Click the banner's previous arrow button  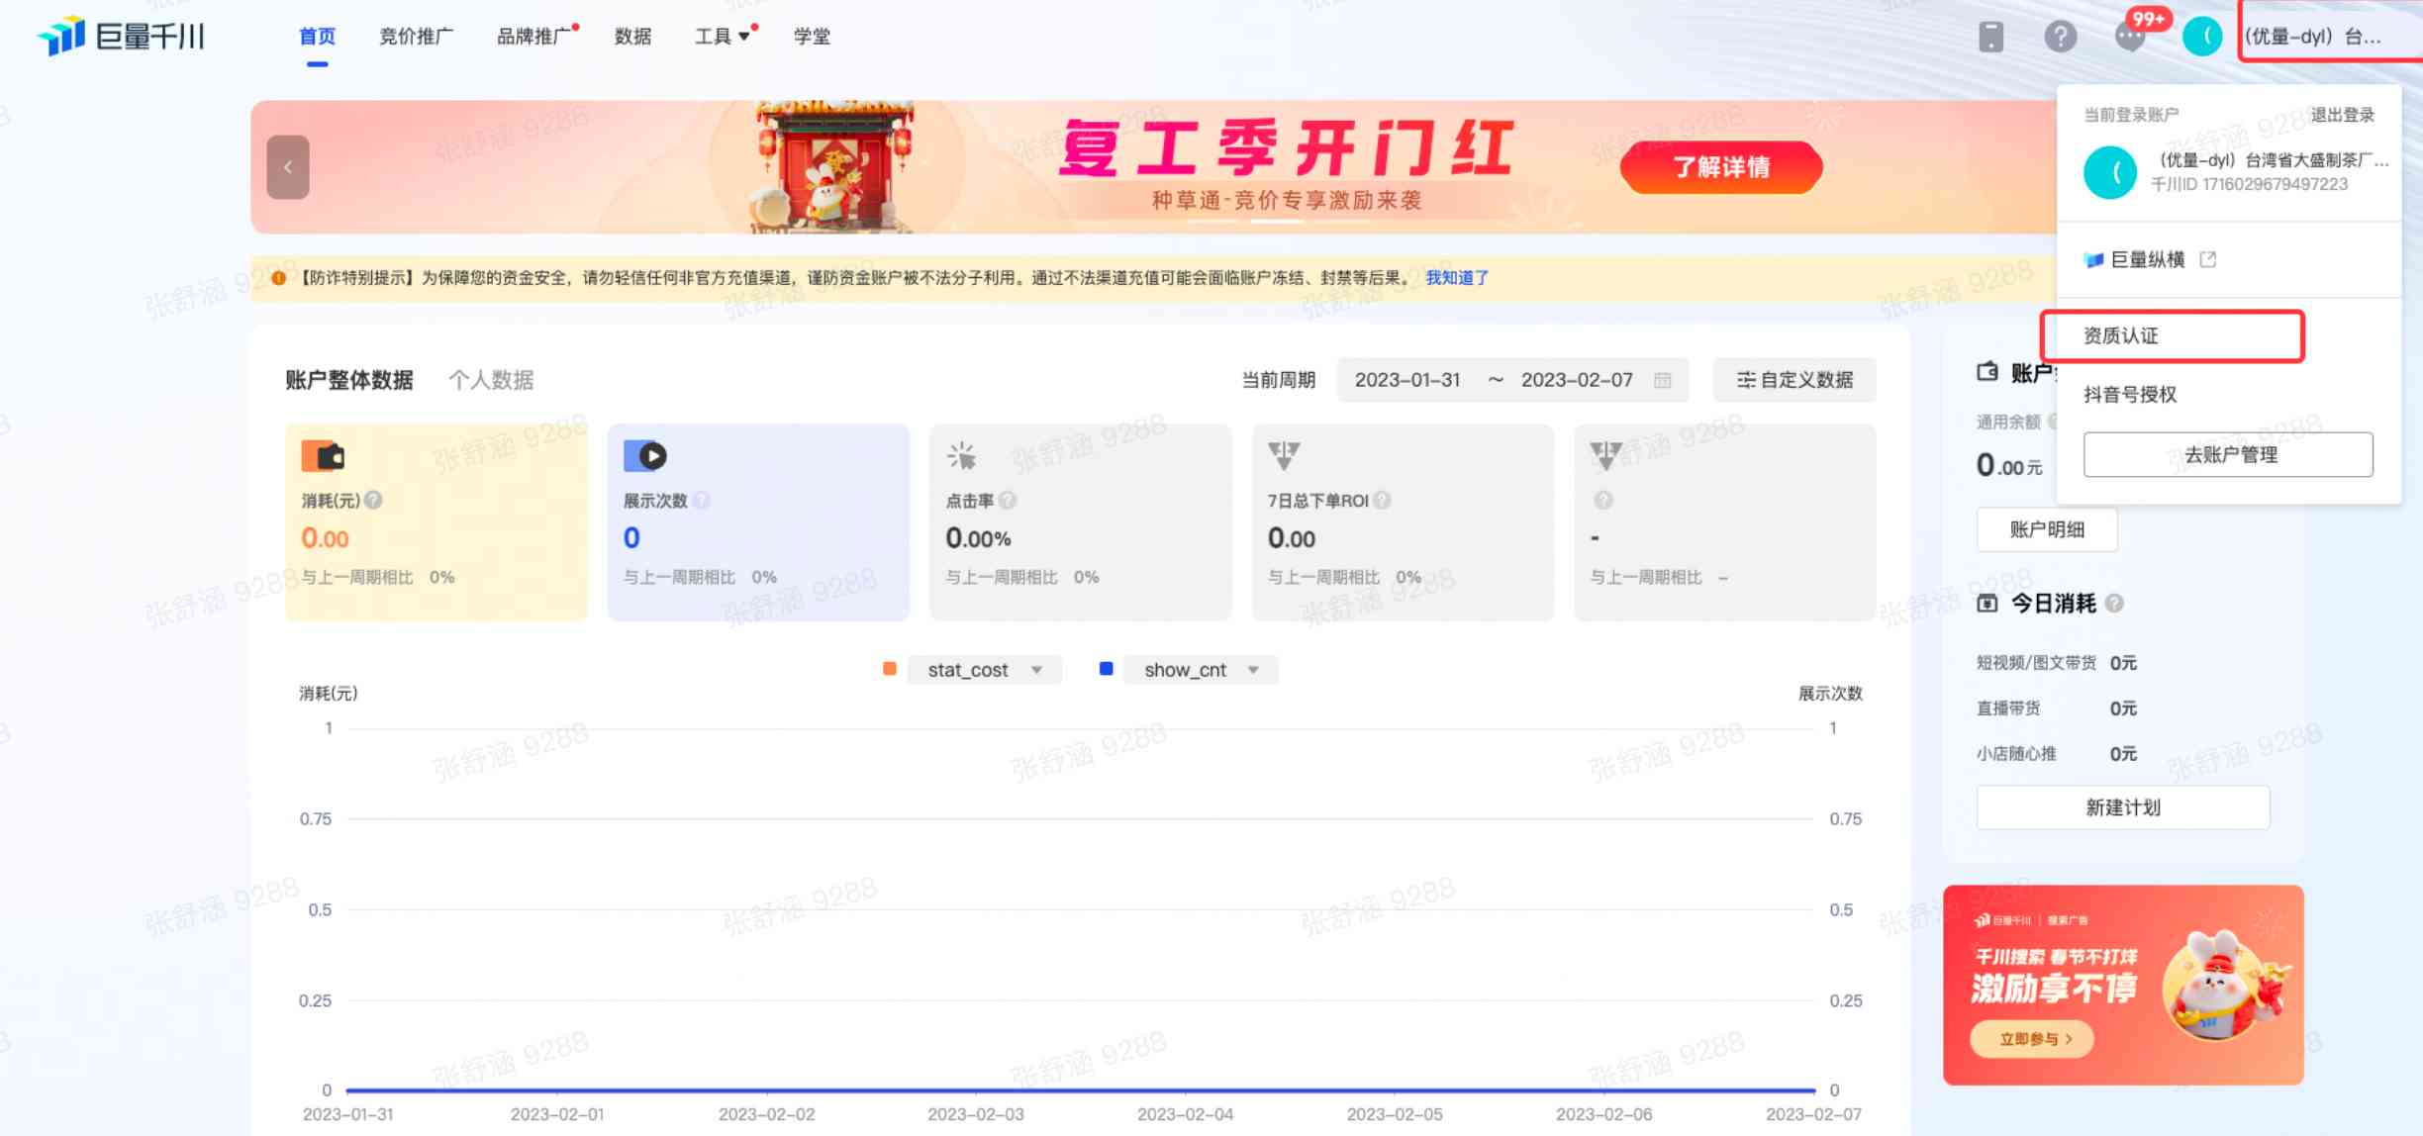(288, 167)
